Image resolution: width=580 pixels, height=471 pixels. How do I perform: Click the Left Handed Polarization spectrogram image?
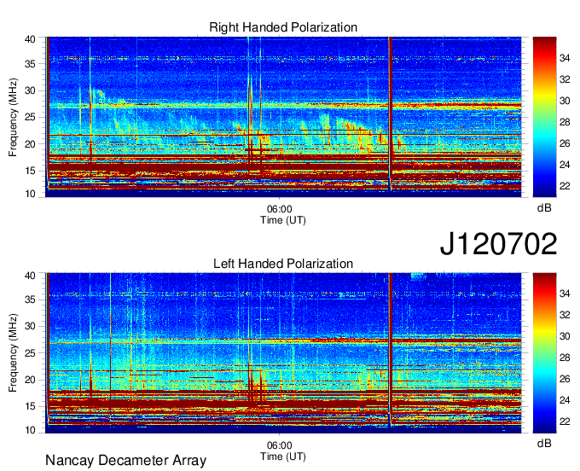click(x=283, y=353)
